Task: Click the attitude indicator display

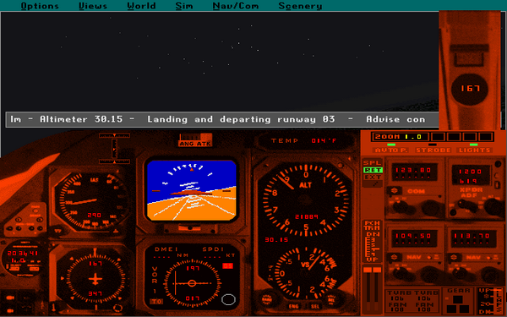Action: pos(192,190)
